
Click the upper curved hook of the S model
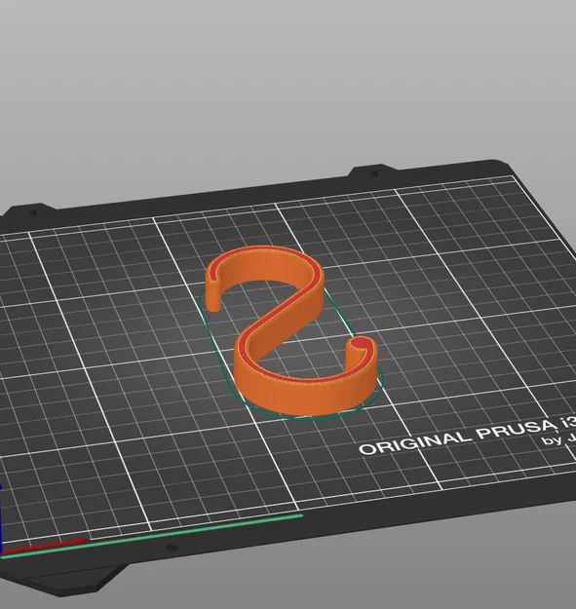264,266
